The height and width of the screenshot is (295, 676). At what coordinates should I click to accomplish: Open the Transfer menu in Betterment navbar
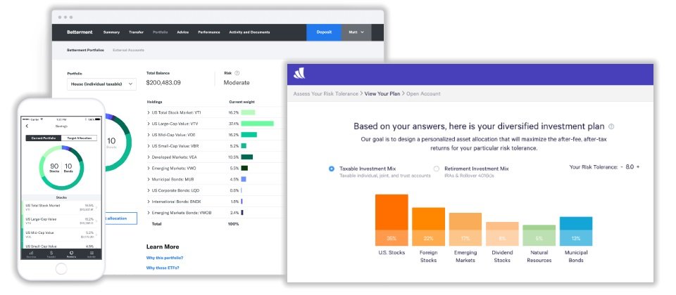coord(136,32)
